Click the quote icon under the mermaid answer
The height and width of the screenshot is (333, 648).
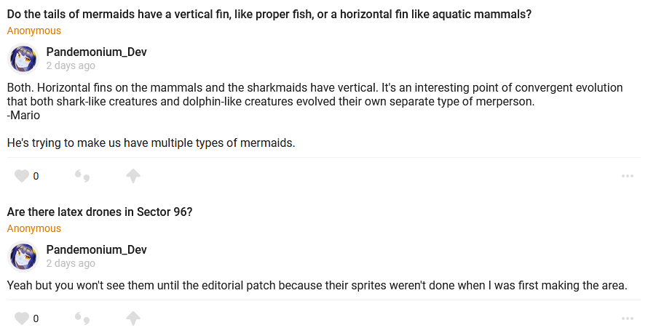(82, 176)
